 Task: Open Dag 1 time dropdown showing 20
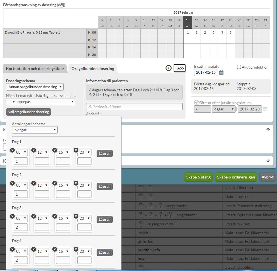pos(84,152)
